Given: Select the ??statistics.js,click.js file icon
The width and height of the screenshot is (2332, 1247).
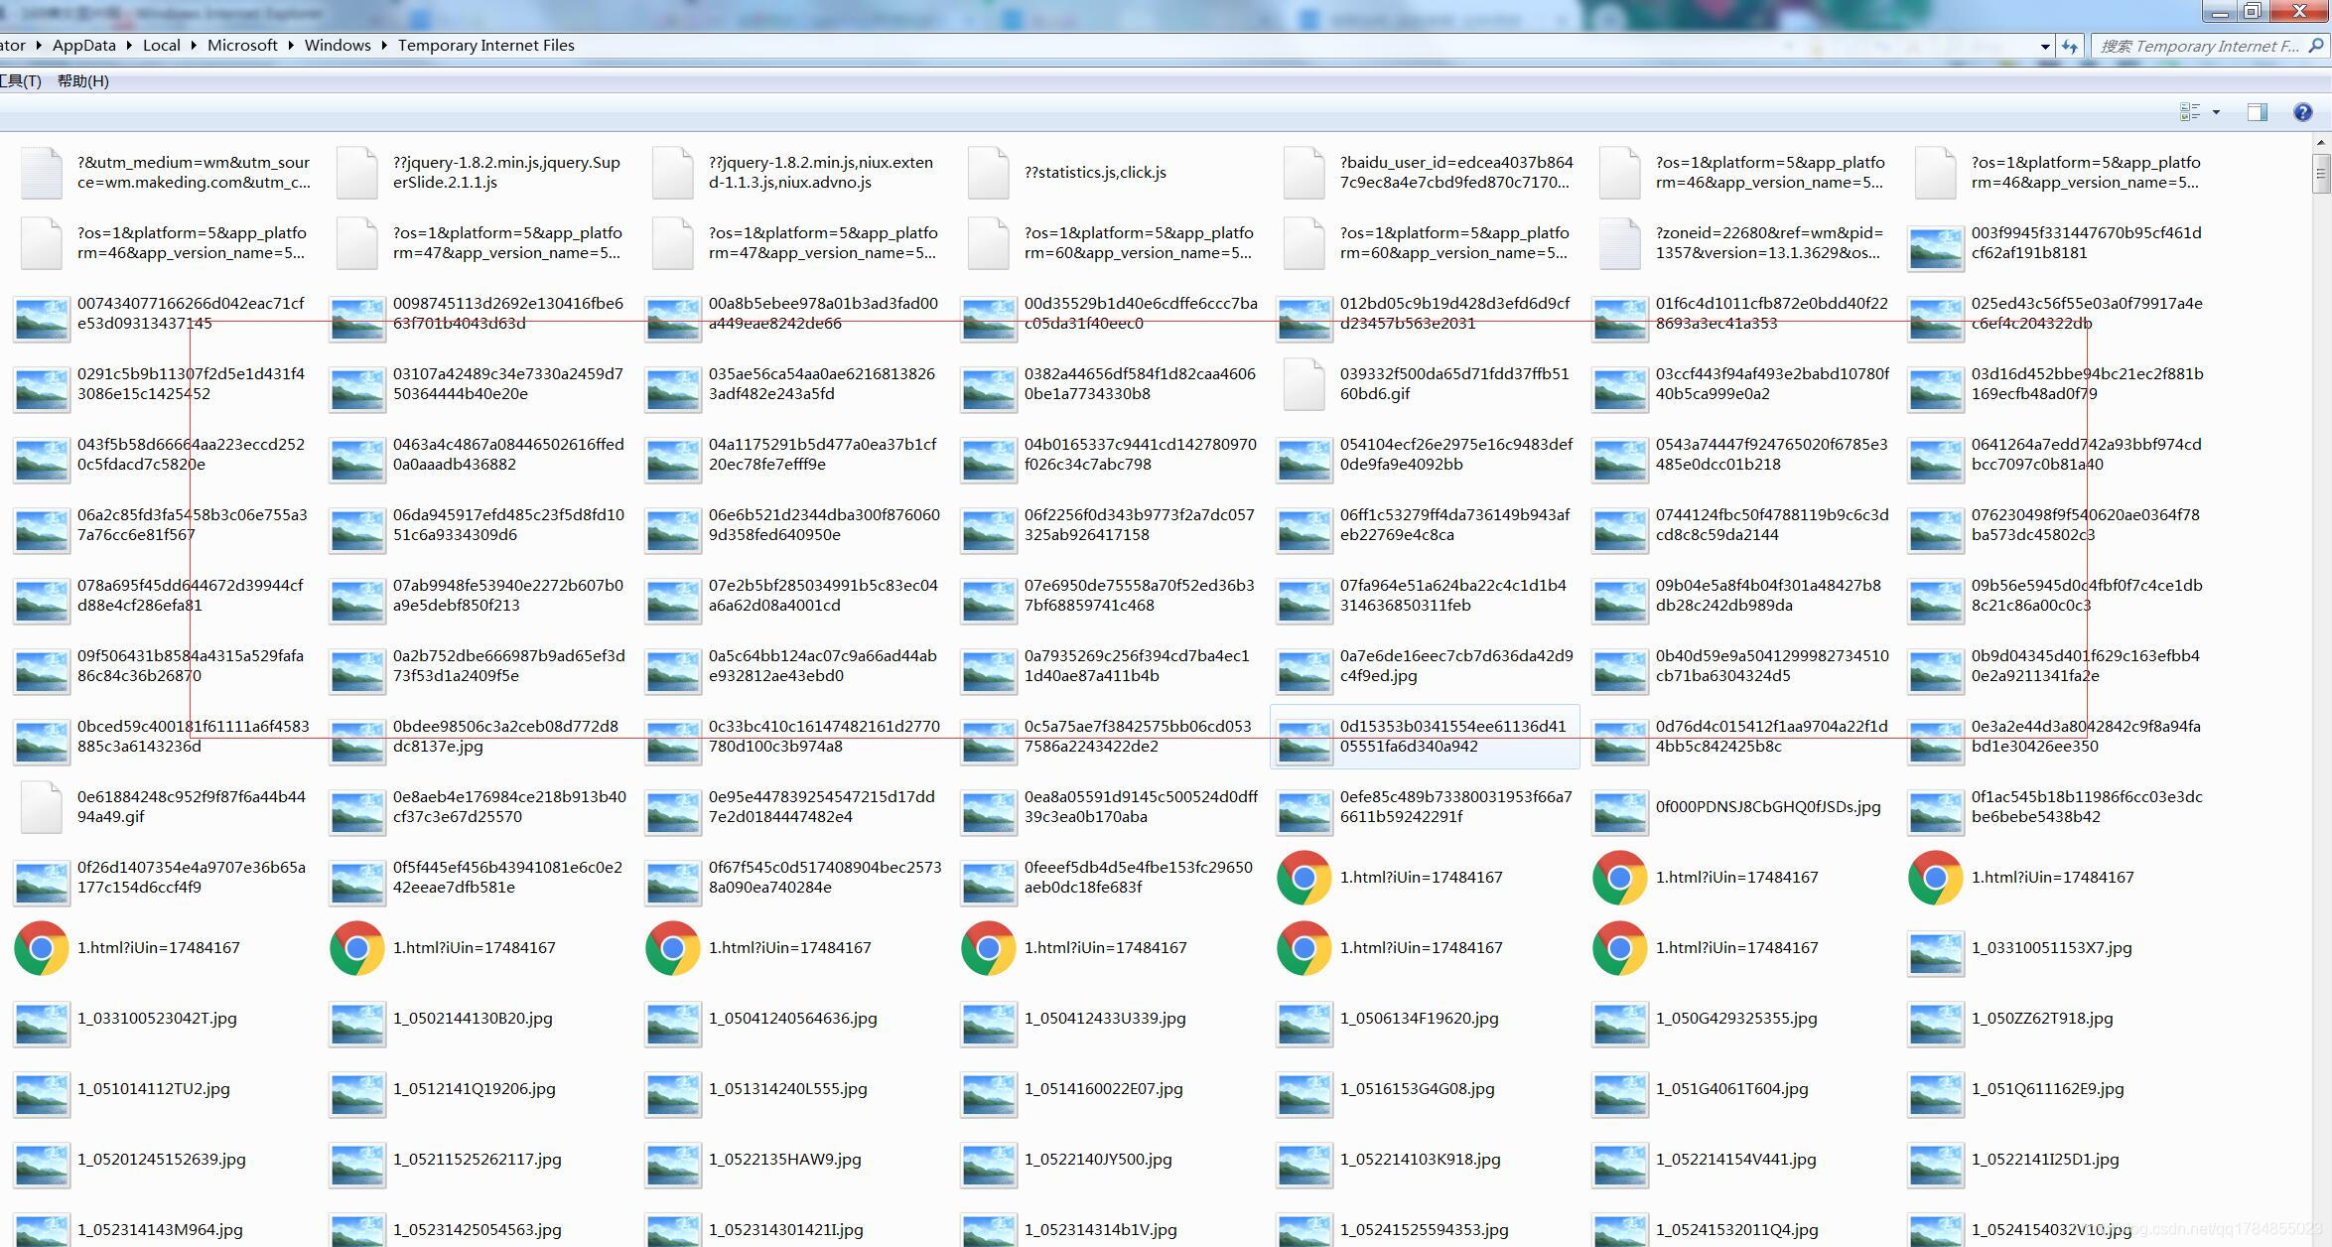Looking at the screenshot, I should [988, 173].
